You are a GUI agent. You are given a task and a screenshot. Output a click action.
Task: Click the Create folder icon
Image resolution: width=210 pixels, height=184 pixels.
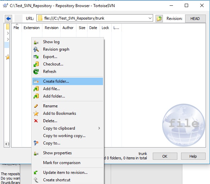[36, 81]
